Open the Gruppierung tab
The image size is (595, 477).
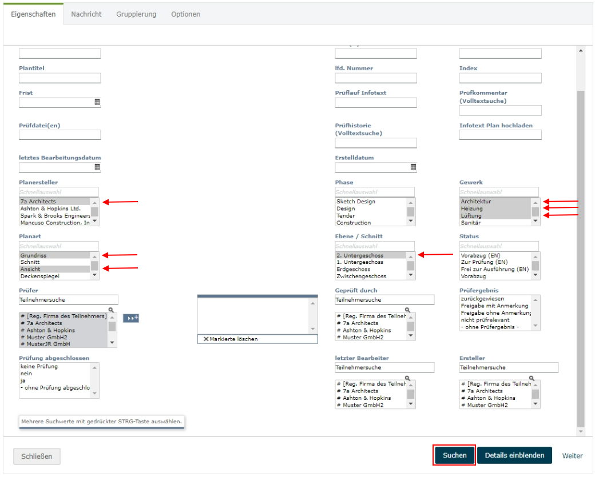[x=136, y=14]
